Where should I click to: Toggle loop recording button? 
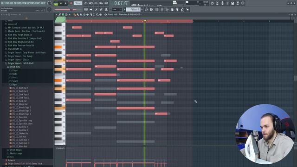tap(106, 3)
